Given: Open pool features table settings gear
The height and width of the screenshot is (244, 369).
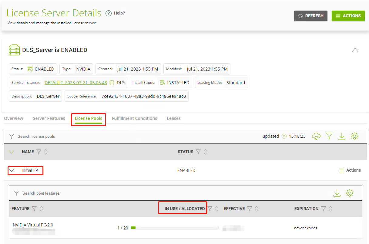Looking at the screenshot, I should click(350, 193).
